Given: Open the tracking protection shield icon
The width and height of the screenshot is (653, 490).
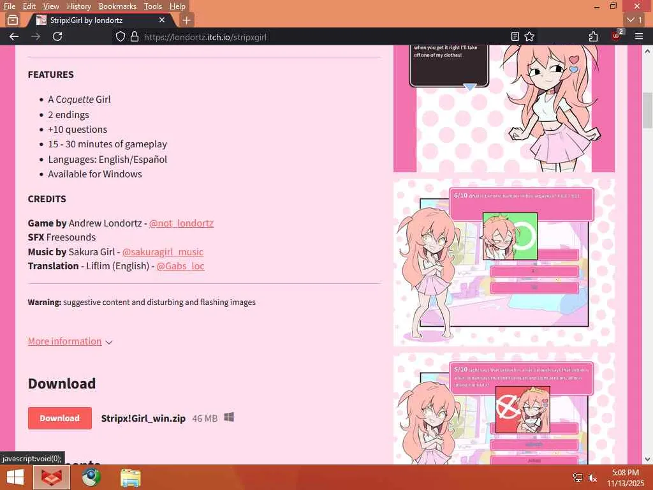Looking at the screenshot, I should (121, 36).
